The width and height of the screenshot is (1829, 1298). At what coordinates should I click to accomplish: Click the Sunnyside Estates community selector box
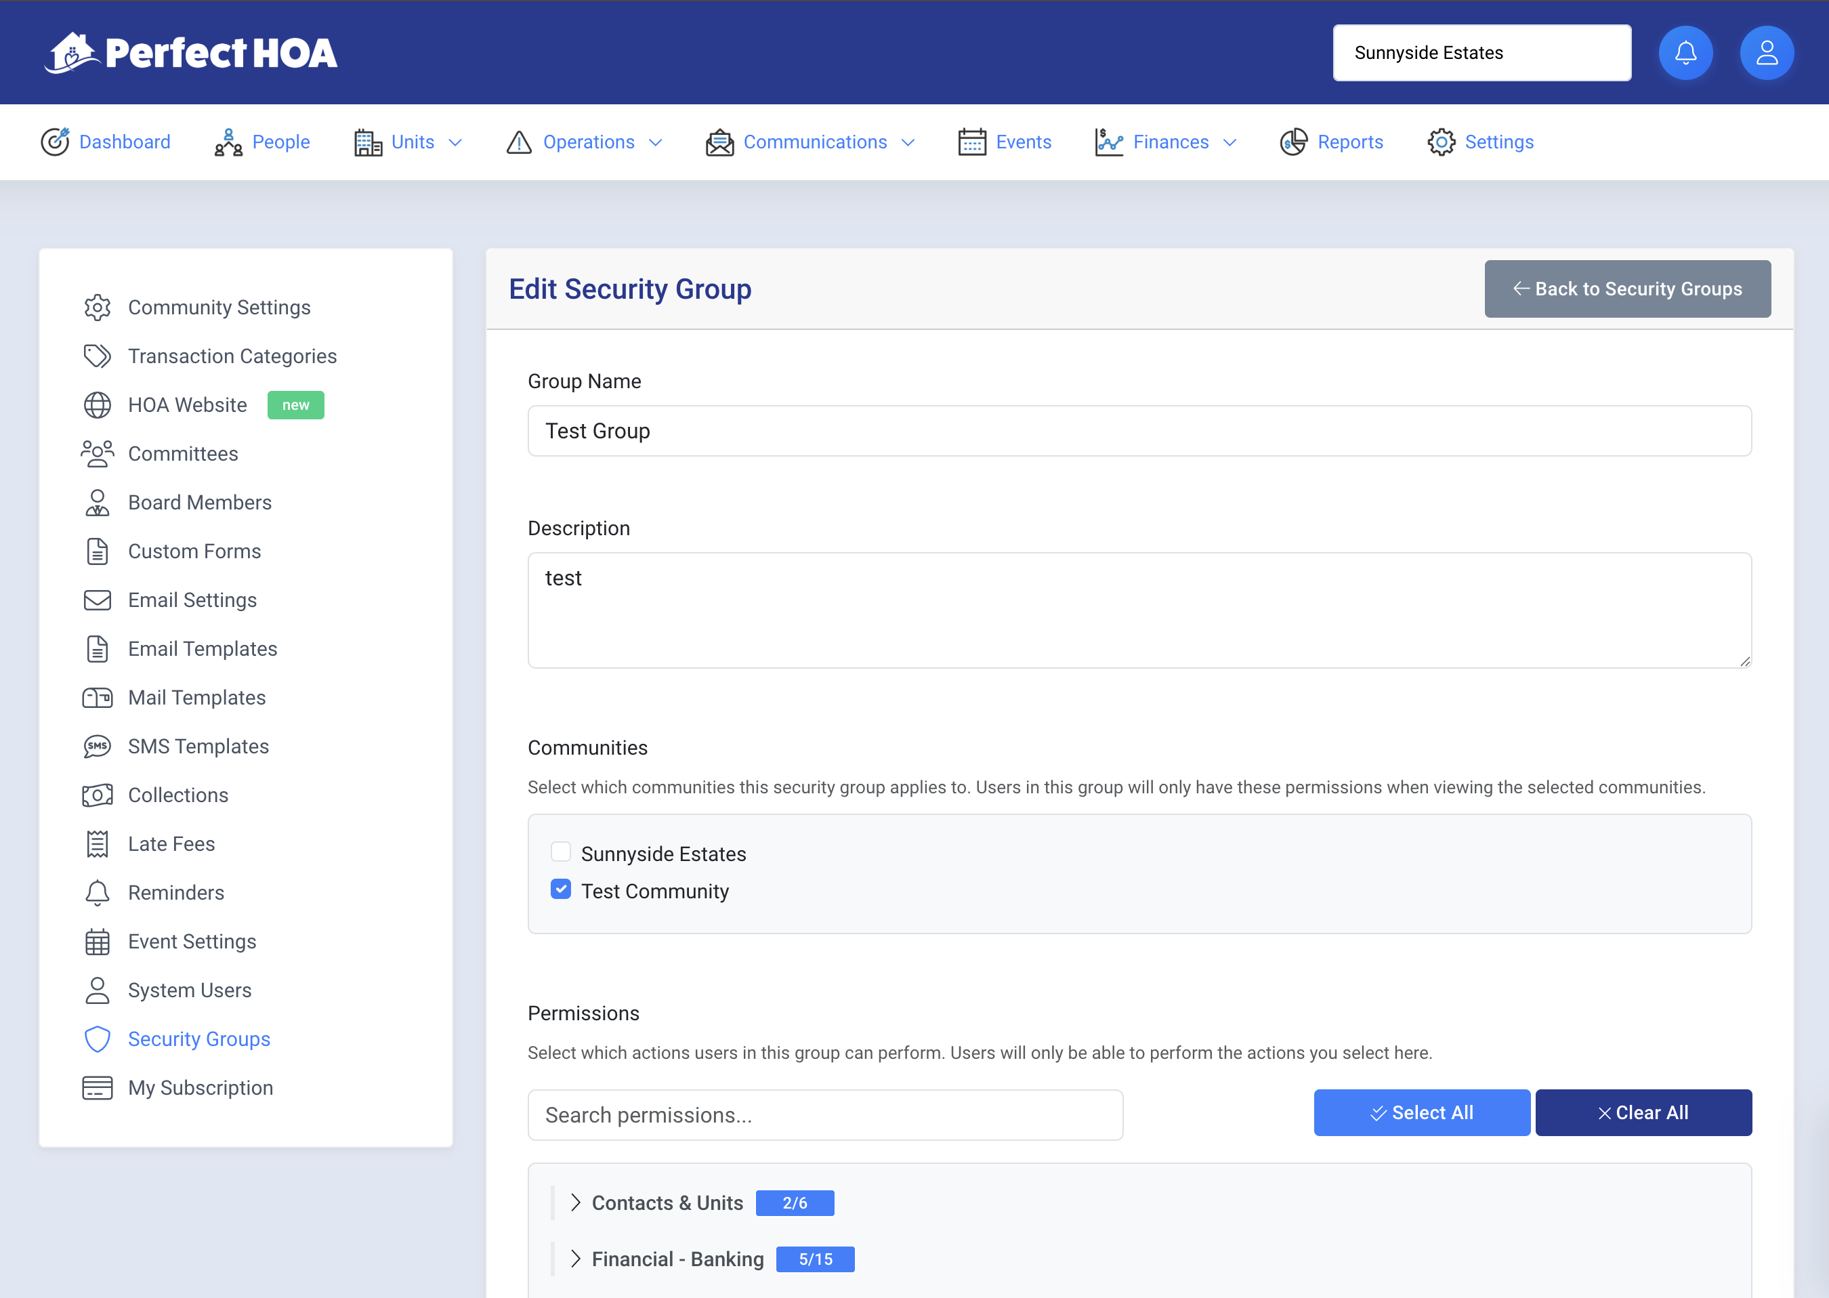pyautogui.click(x=1481, y=53)
